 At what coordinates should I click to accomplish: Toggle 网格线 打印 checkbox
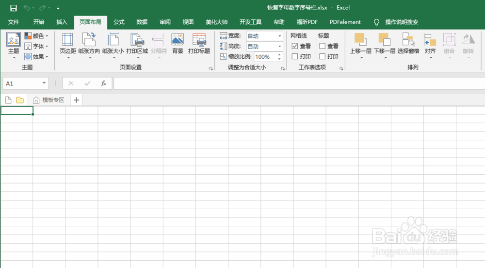(295, 56)
